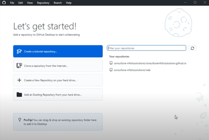The image size is (209, 140).
Task: Click the GitHub logo icon in title bar
Action: [4, 3]
